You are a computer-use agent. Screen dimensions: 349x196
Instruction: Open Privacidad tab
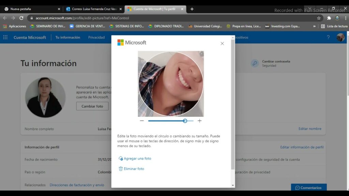click(96, 37)
